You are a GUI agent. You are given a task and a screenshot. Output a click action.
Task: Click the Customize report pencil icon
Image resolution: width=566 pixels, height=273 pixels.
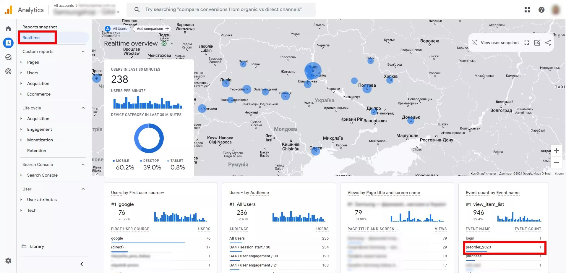(x=537, y=43)
